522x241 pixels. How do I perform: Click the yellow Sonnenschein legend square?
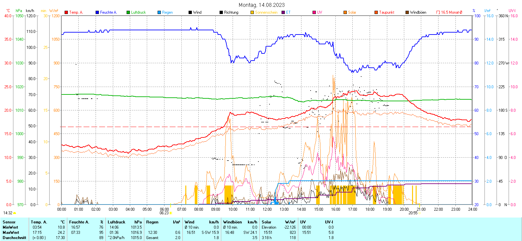click(252, 12)
